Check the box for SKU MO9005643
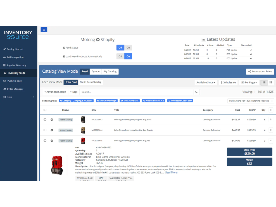This screenshot has width=276, height=207. (x=45, y=119)
